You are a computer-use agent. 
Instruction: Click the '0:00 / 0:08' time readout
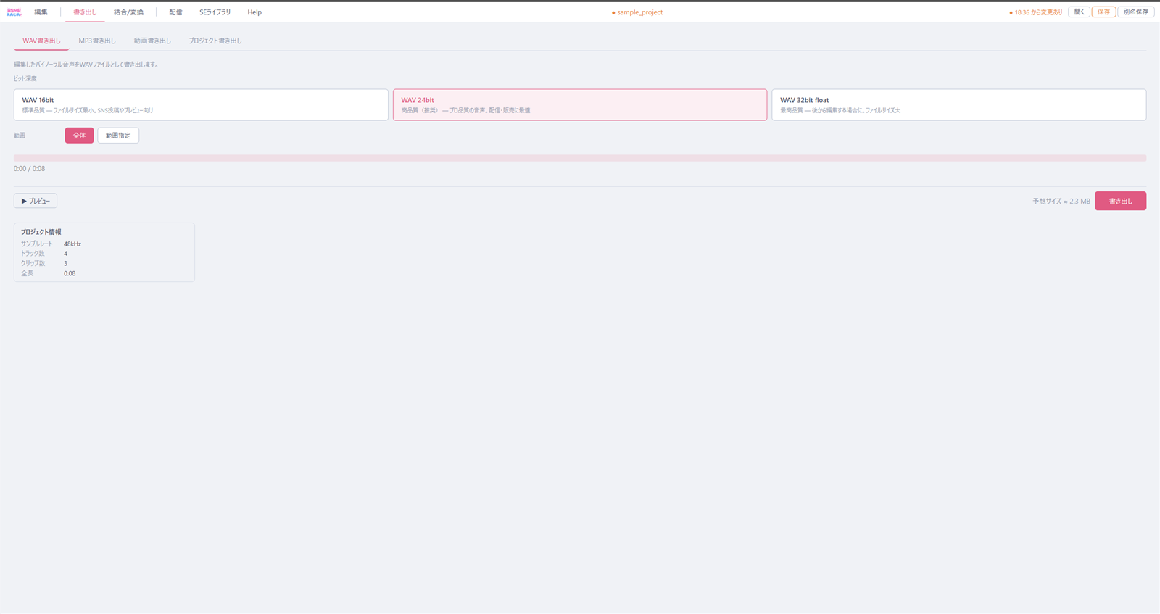(29, 169)
